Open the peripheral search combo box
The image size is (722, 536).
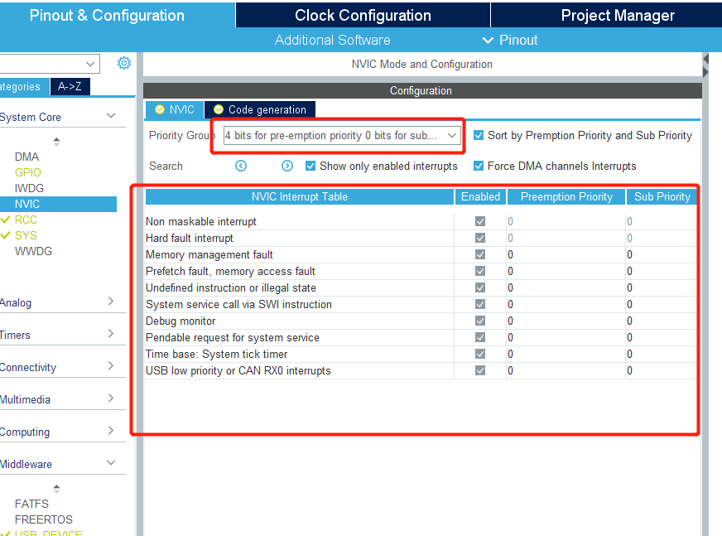coord(49,64)
